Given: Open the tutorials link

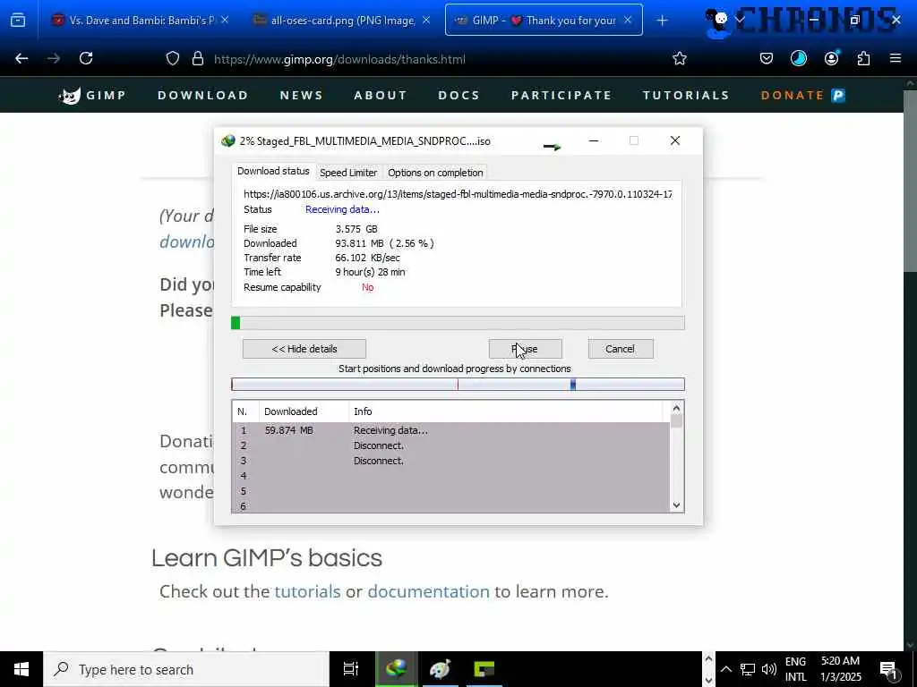Looking at the screenshot, I should coord(308,591).
